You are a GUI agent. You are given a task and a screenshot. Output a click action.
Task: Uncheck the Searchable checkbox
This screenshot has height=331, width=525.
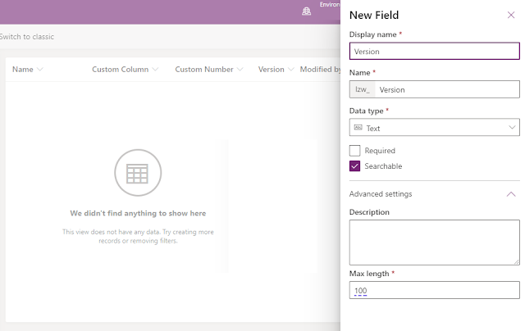(x=355, y=166)
